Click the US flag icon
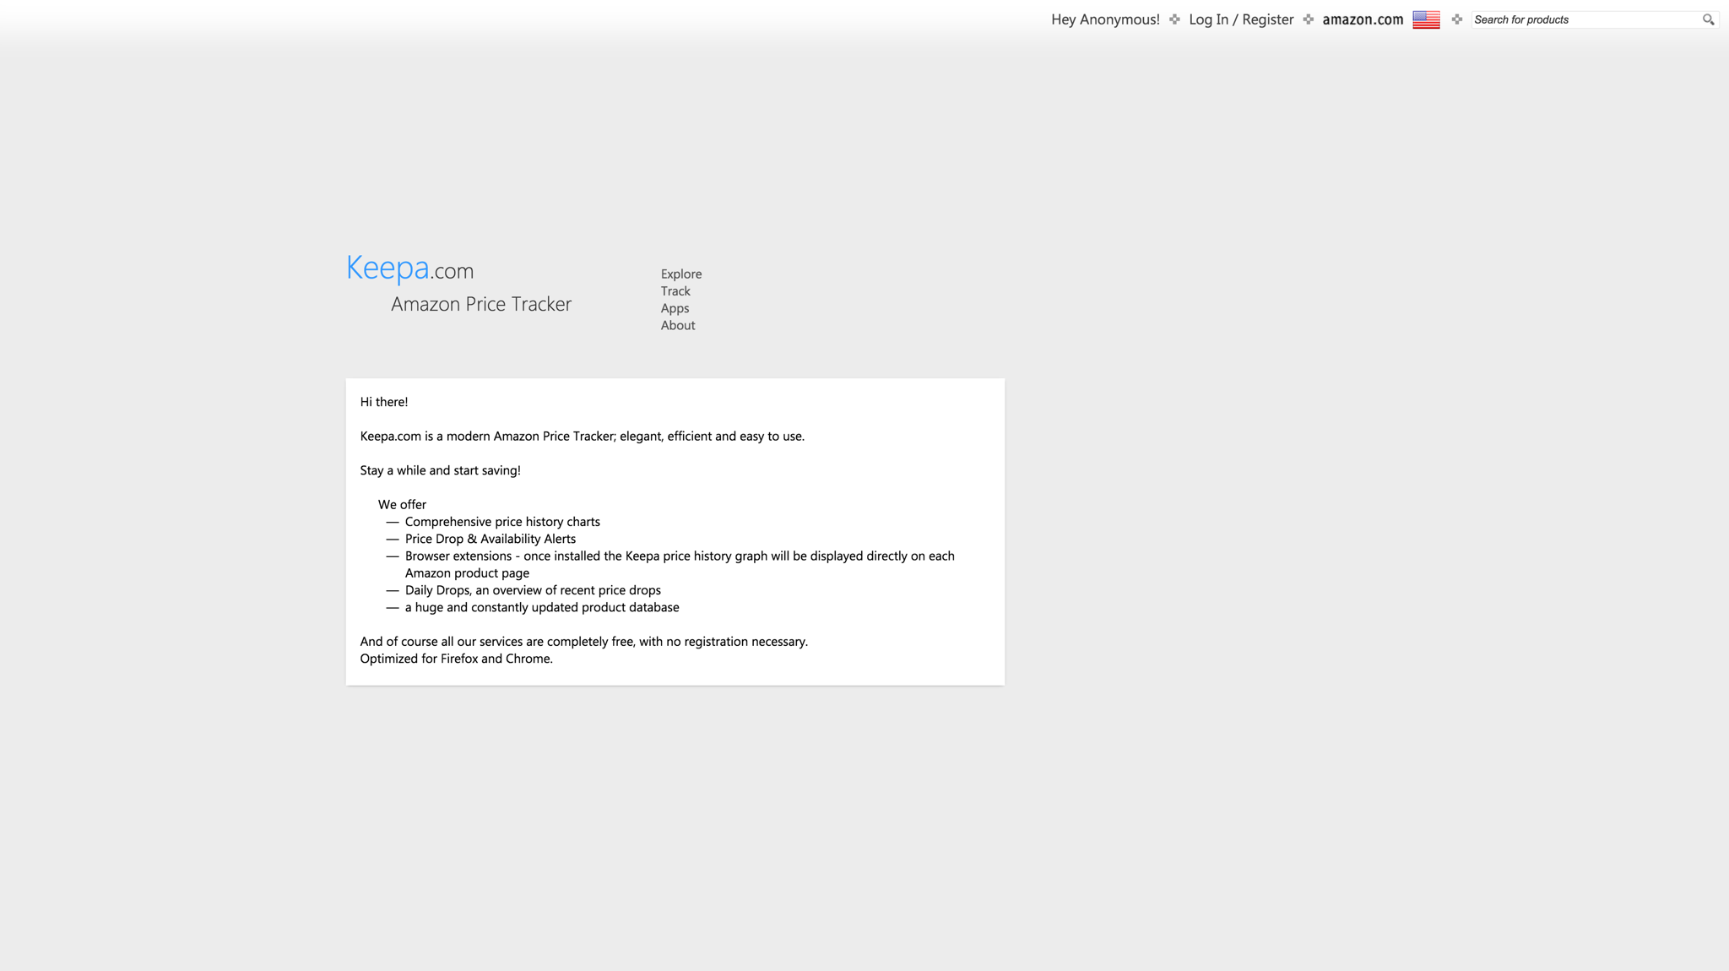Image resolution: width=1729 pixels, height=971 pixels. (1426, 19)
